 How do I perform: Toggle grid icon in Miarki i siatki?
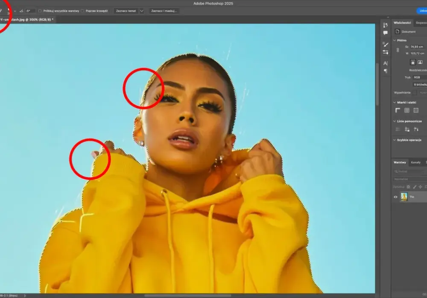click(x=407, y=110)
